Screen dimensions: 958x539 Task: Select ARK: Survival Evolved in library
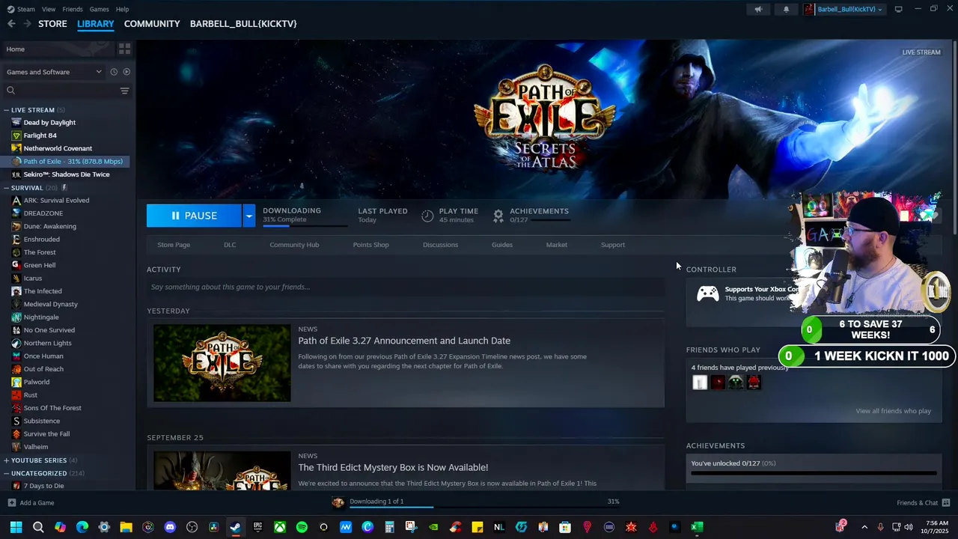[x=56, y=201]
